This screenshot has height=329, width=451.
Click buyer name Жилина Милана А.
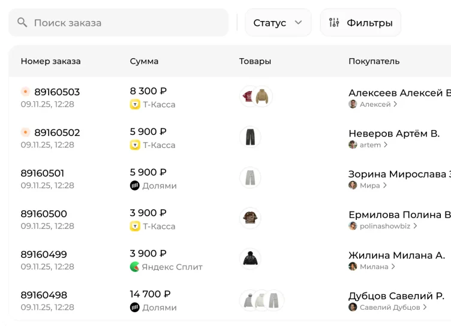[x=396, y=255]
